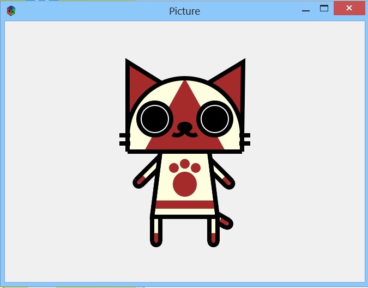Click the cat's right black eye
The height and width of the screenshot is (288, 368).
215,118
